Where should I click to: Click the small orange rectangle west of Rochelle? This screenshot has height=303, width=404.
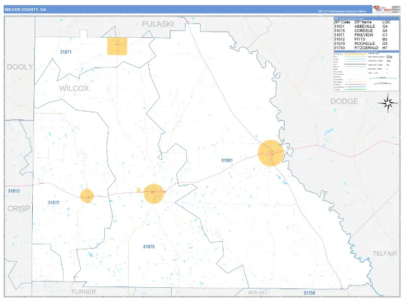tap(139, 190)
